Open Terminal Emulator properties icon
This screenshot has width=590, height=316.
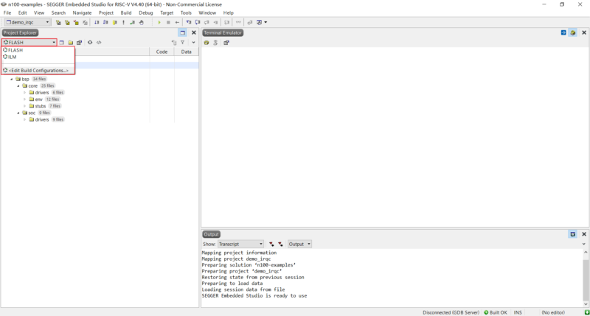(x=226, y=43)
